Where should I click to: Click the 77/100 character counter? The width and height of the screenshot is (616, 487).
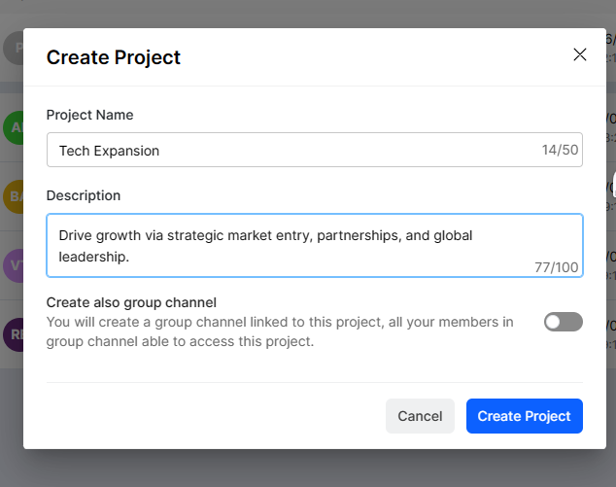pyautogui.click(x=556, y=267)
